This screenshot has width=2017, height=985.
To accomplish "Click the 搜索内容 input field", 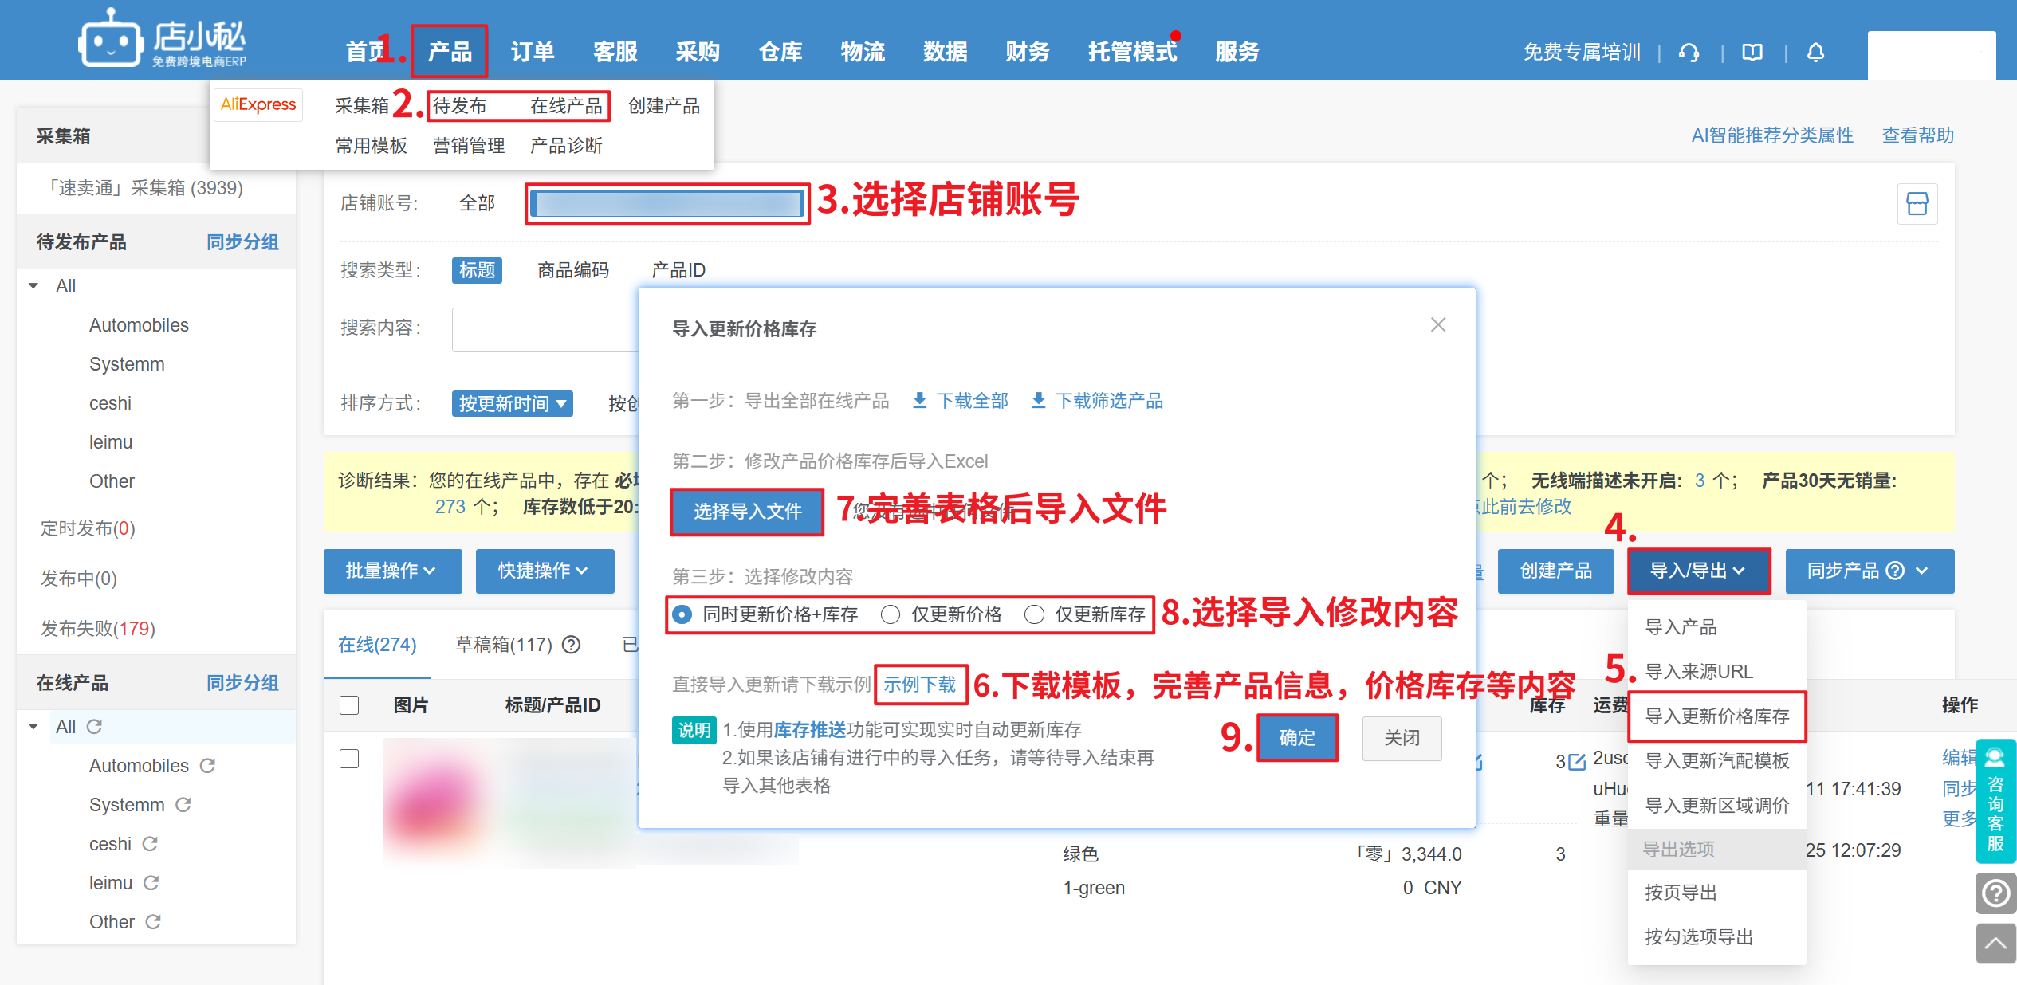I will 545,329.
